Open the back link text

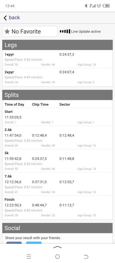[x=14, y=18]
